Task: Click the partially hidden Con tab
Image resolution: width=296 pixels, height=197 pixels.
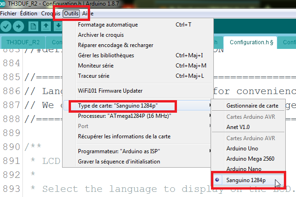Action: 55,42
